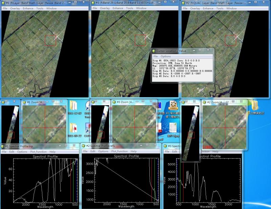Select the PDF file icon on desktop
271x209 pixels.
coord(160,131)
